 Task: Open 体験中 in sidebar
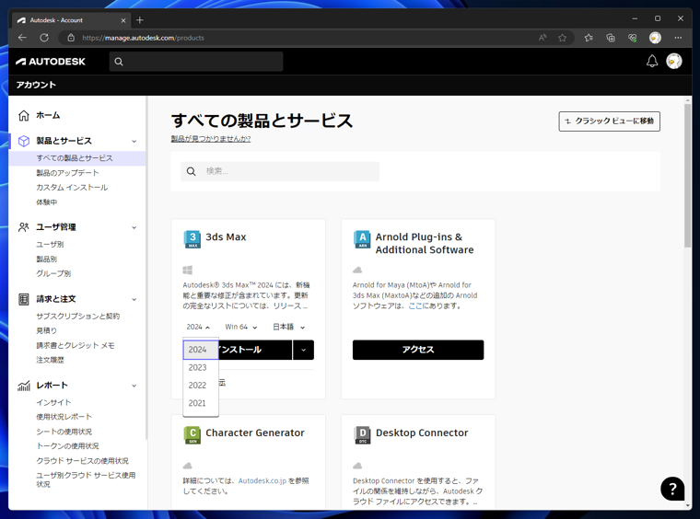coord(46,202)
